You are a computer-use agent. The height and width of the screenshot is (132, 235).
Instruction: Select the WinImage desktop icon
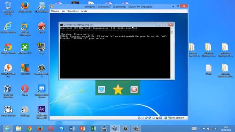25,111
